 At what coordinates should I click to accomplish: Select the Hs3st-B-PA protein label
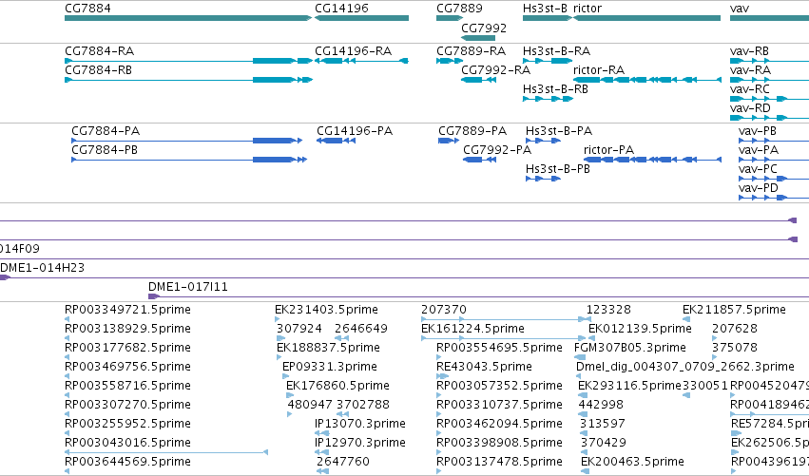point(559,131)
